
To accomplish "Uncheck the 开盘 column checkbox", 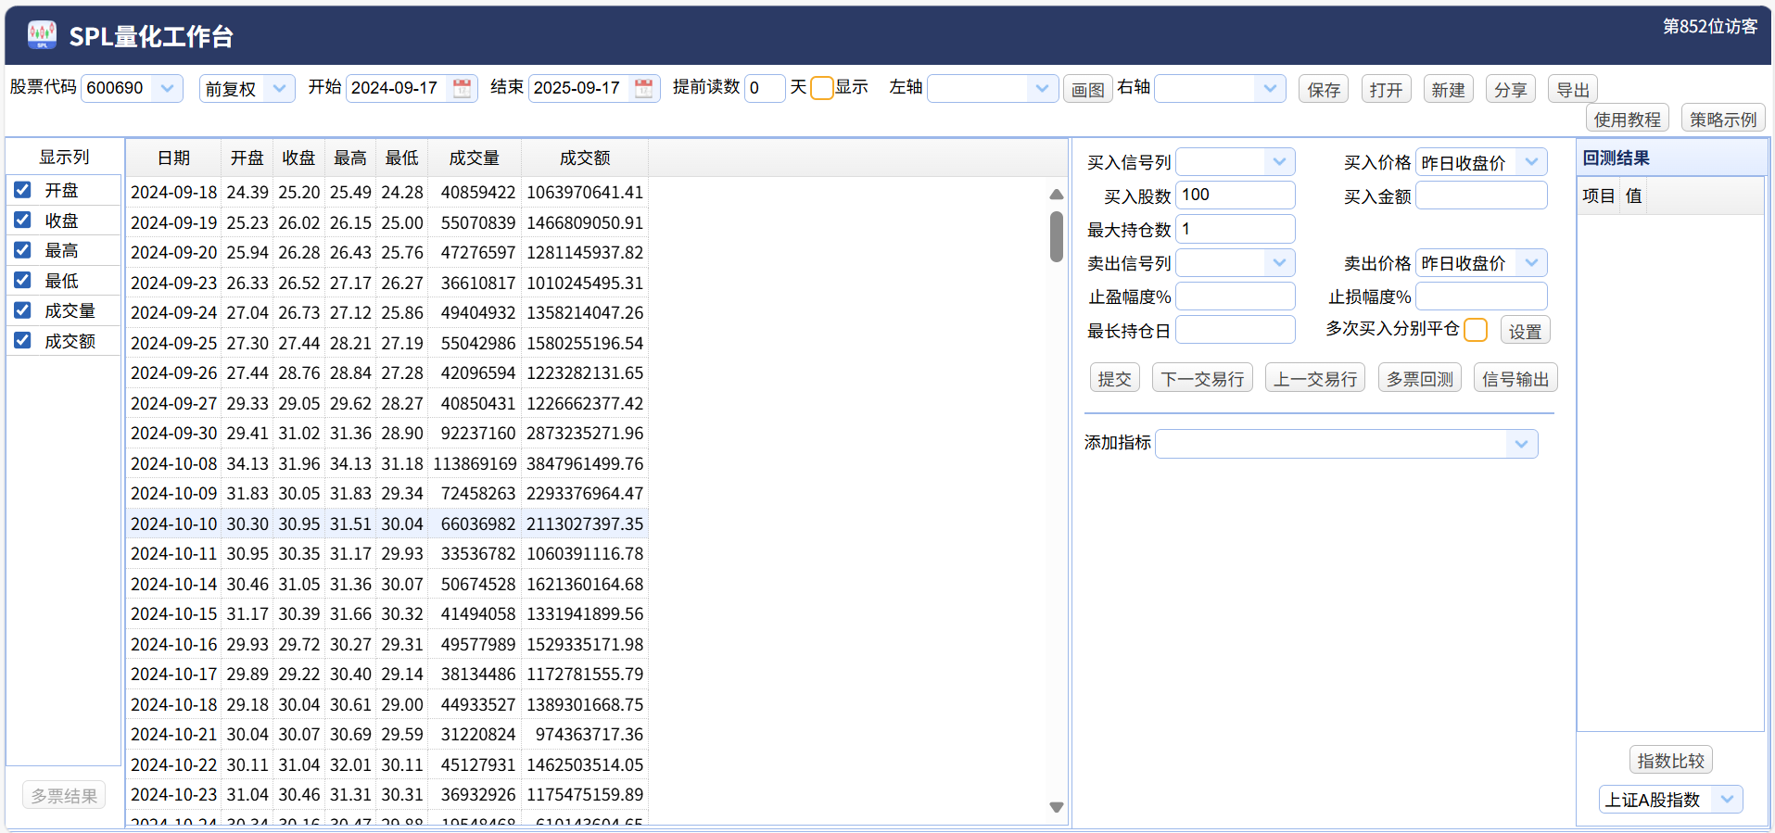I will click(22, 190).
